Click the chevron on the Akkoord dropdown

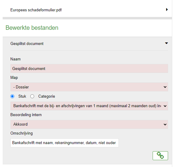coord(165,124)
